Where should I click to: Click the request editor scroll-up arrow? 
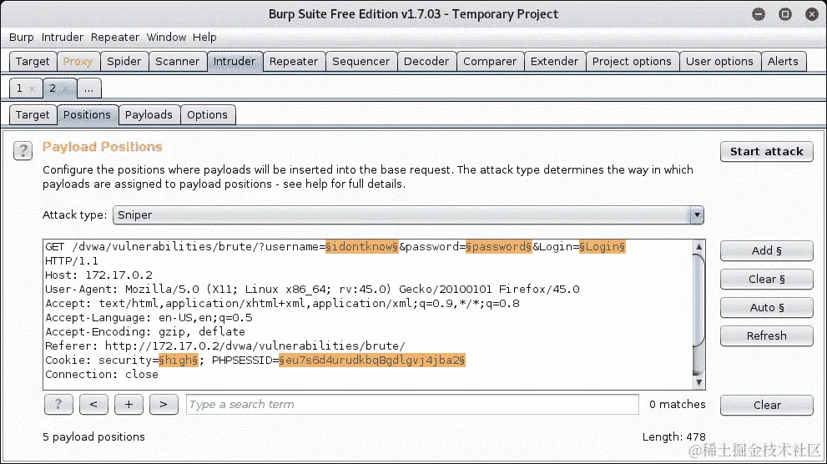click(698, 247)
